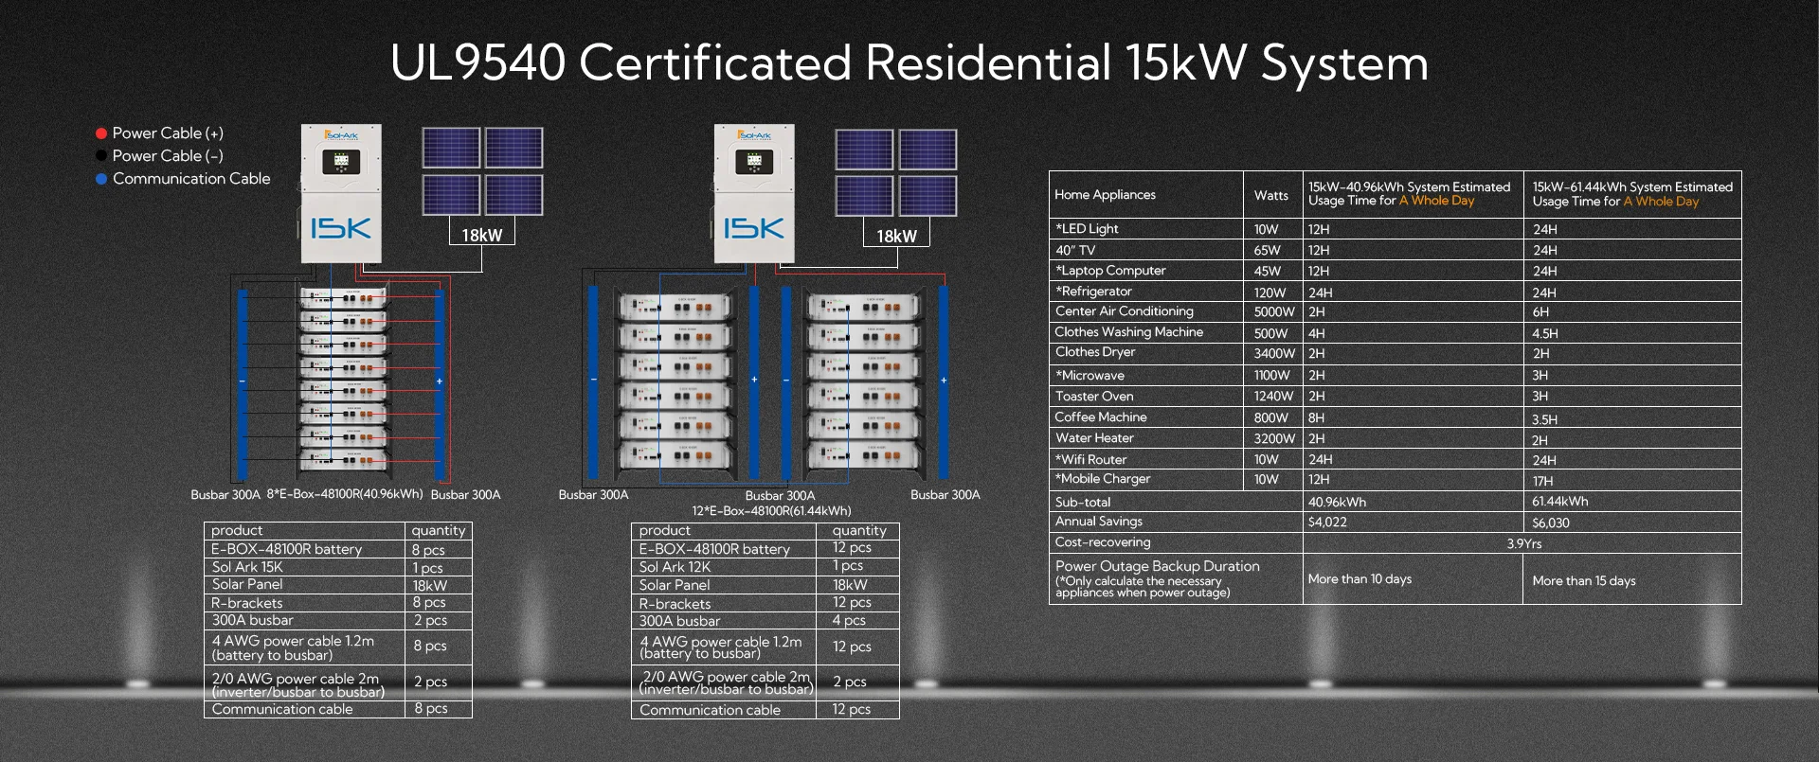Click the '$6,030' annual savings value
This screenshot has width=1819, height=762.
[x=1551, y=523]
